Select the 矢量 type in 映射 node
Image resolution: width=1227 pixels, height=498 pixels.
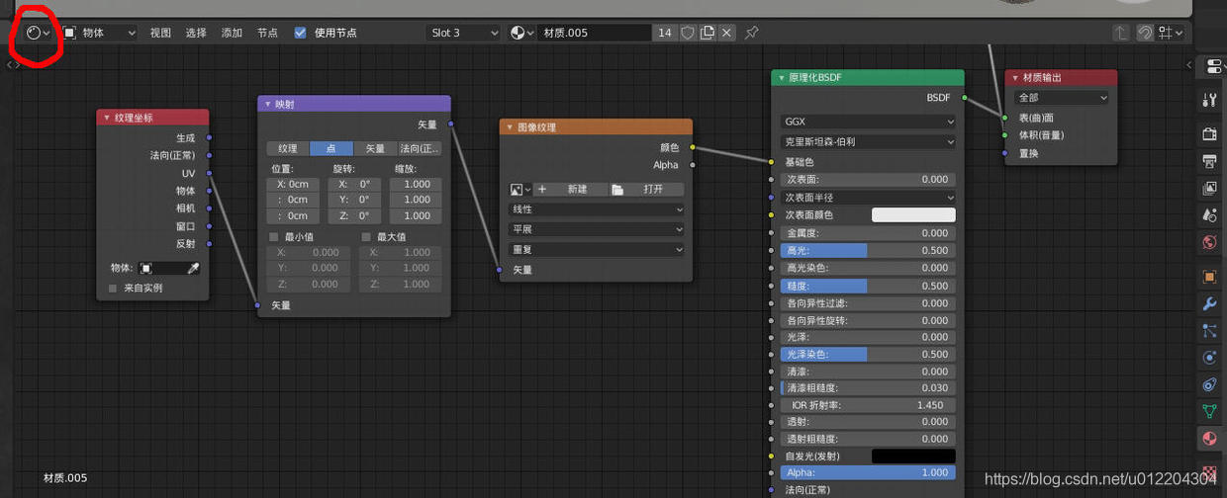pyautogui.click(x=375, y=148)
